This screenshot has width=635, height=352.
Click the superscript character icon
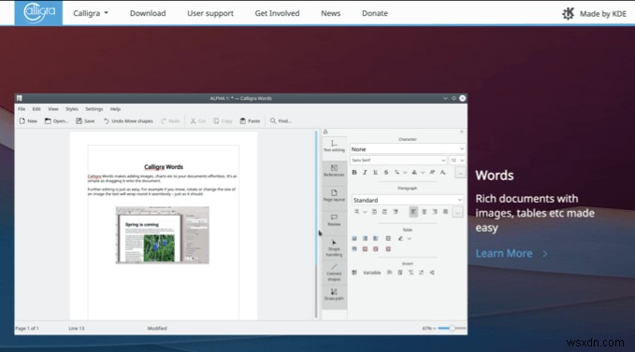pyautogui.click(x=432, y=172)
